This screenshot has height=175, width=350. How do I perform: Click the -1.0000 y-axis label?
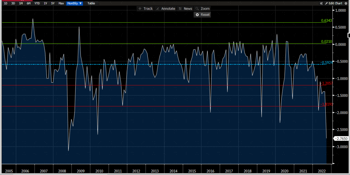342,78
